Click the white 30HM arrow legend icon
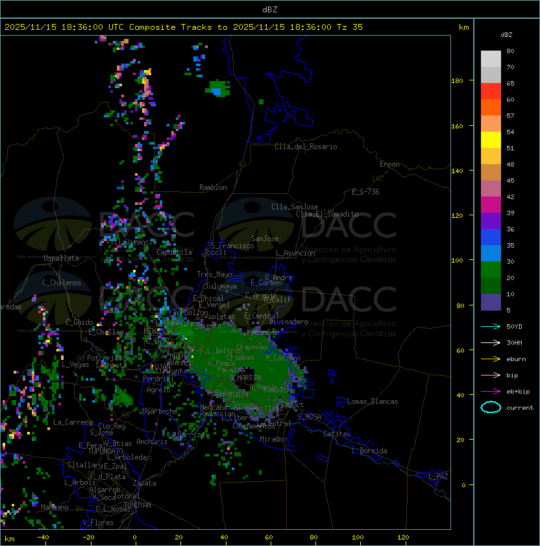The height and width of the screenshot is (546, 540). (x=491, y=342)
